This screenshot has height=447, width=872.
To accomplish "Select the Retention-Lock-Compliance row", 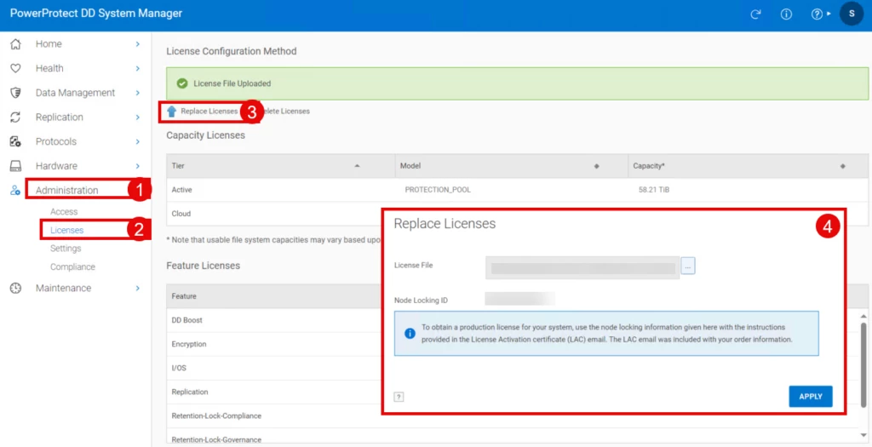I will pyautogui.click(x=273, y=415).
